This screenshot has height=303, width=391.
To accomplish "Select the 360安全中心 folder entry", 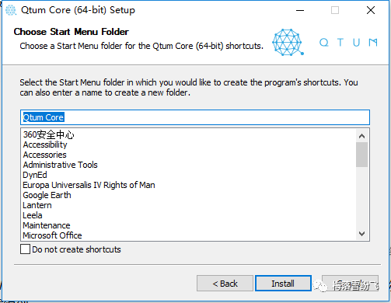I will tap(49, 134).
